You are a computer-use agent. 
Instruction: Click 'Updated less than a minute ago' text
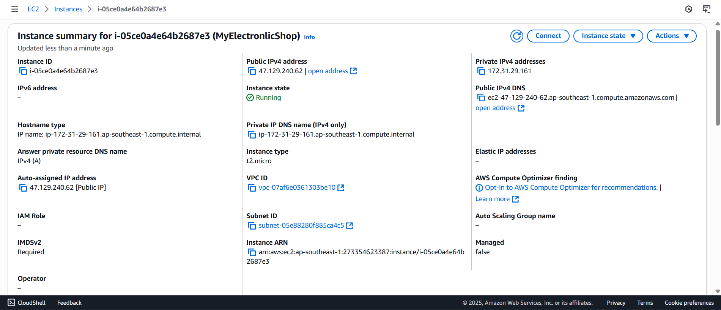[65, 48]
